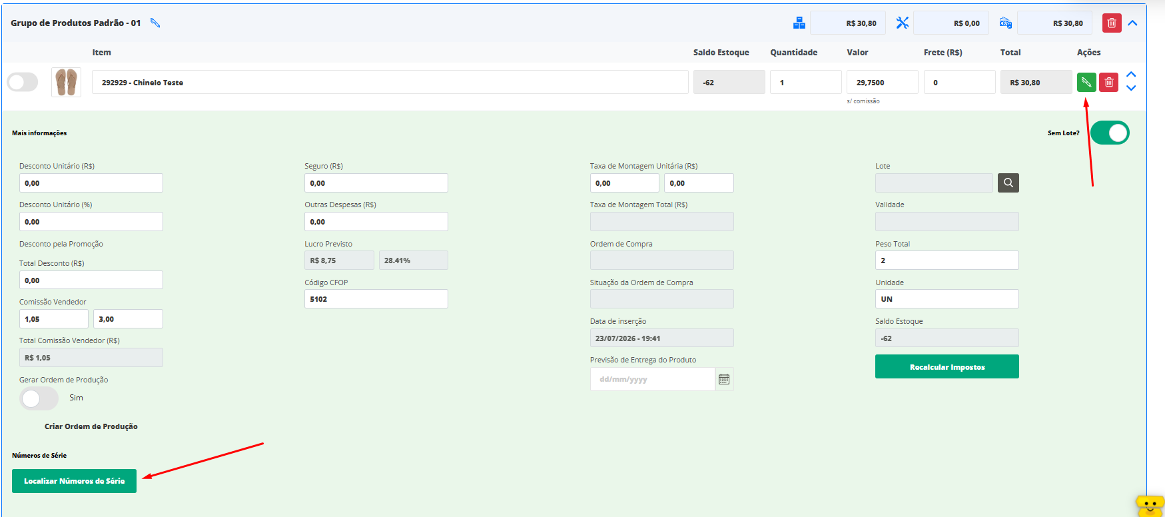Viewport: 1165px width, 517px height.
Task: Click the Comissão Vendedor value field showing 1,05
Action: coord(54,319)
